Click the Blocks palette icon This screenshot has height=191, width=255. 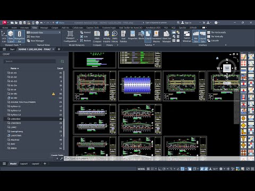tap(141, 37)
